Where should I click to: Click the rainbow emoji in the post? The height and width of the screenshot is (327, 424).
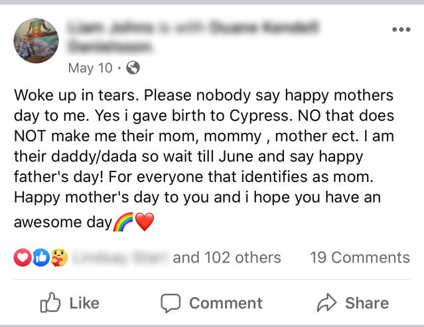[x=124, y=222]
